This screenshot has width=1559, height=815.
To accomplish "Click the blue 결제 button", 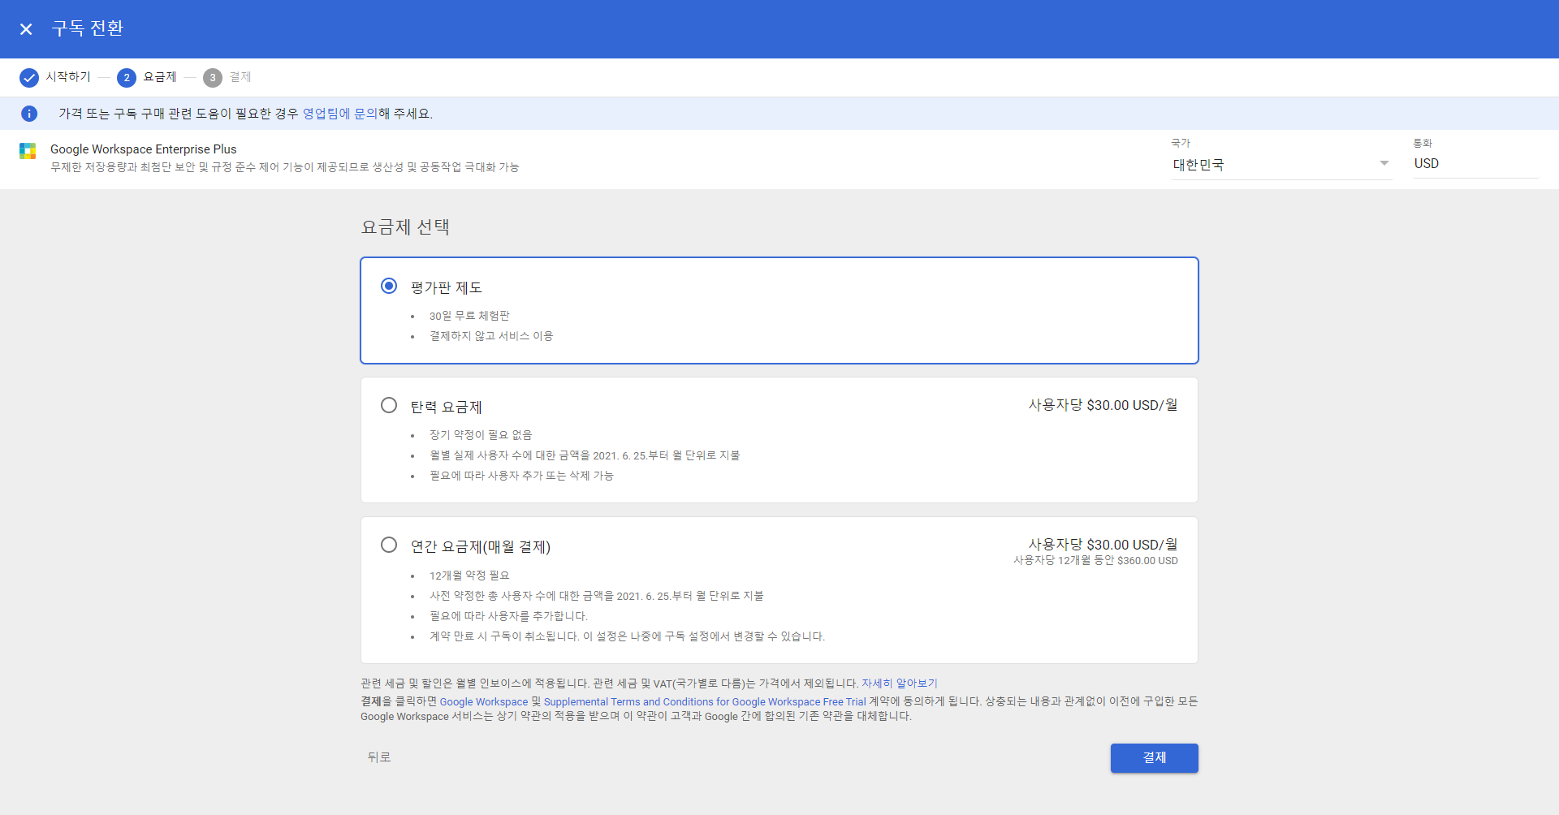I will [1155, 758].
